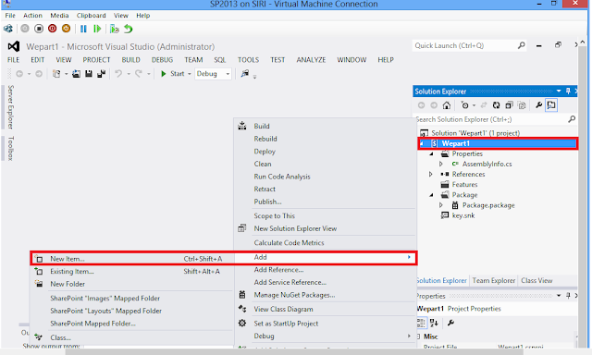The height and width of the screenshot is (355, 592).
Task: Click the Show All Files icon
Action: pyautogui.click(x=522, y=105)
